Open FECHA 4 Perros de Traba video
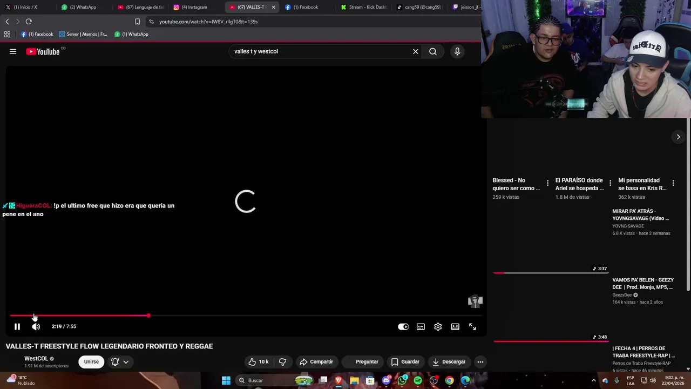 [643, 352]
